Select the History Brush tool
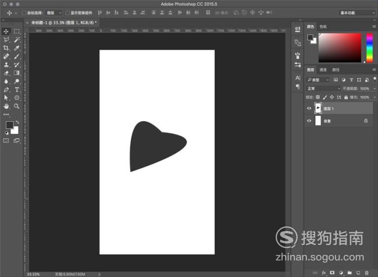The width and height of the screenshot is (378, 277). click(x=17, y=65)
